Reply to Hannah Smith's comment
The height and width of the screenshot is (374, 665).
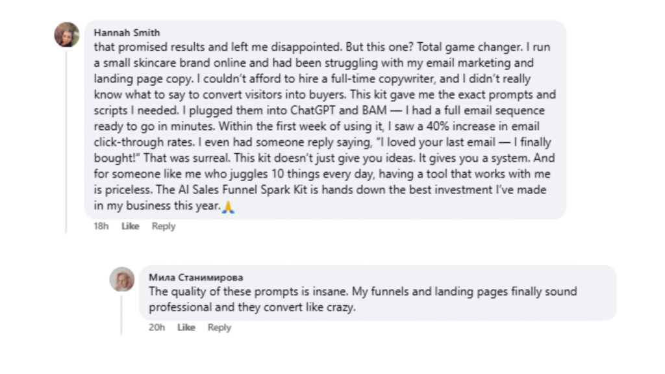pyautogui.click(x=164, y=226)
